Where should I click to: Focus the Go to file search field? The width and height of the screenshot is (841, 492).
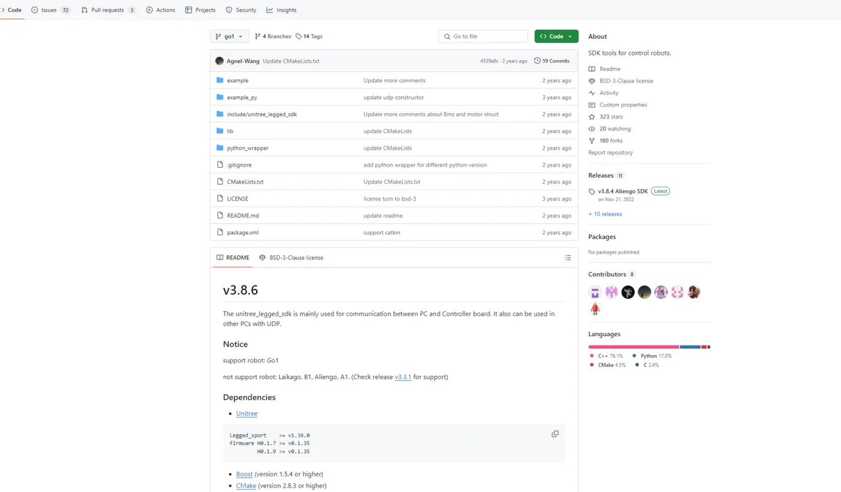(483, 37)
